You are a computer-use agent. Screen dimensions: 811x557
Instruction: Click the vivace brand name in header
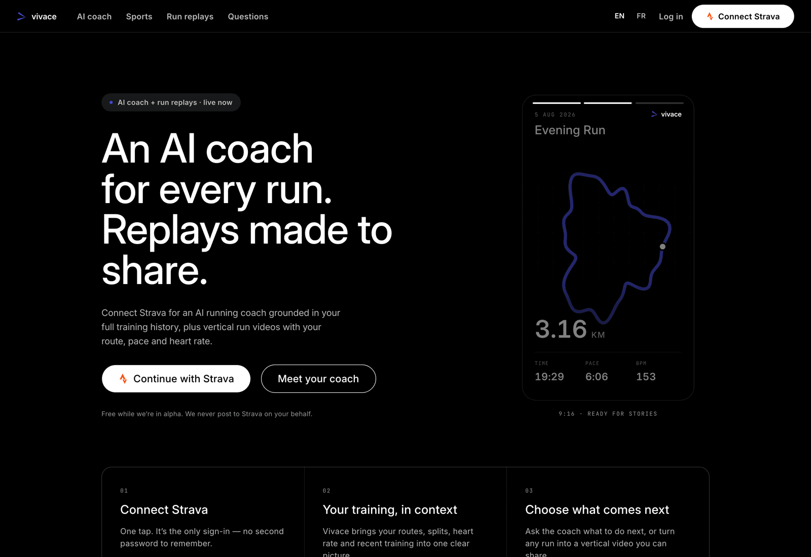[44, 17]
